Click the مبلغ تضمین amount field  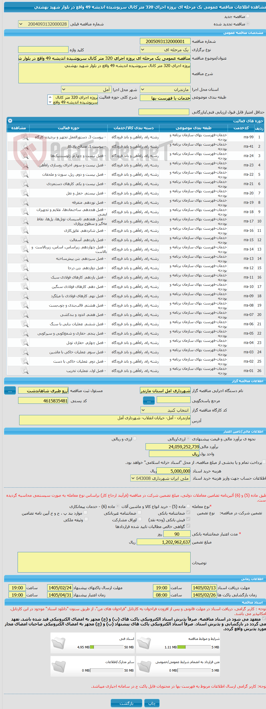[164, 542]
